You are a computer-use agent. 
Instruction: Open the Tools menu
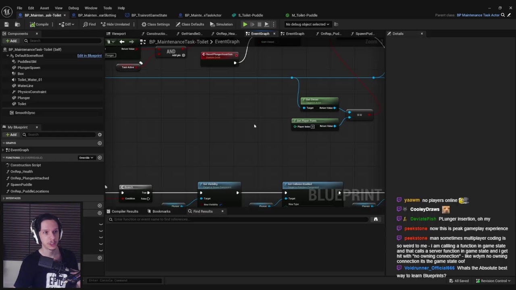coord(107,8)
